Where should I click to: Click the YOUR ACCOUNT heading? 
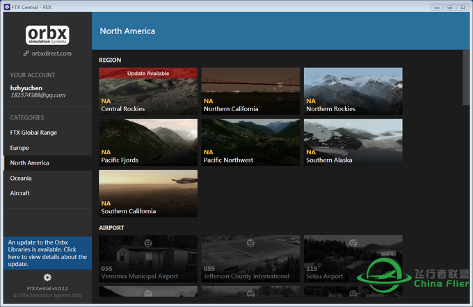(x=33, y=75)
